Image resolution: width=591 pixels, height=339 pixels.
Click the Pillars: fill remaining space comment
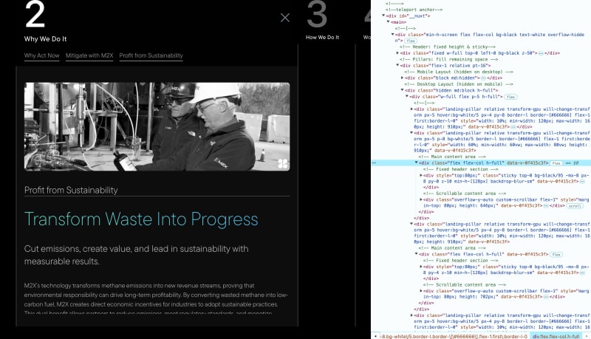click(448, 59)
